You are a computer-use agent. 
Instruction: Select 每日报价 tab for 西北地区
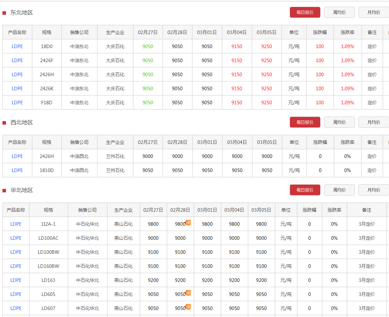(x=305, y=122)
